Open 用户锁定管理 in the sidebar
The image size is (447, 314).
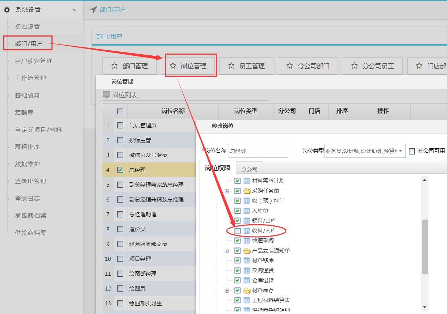click(x=34, y=61)
